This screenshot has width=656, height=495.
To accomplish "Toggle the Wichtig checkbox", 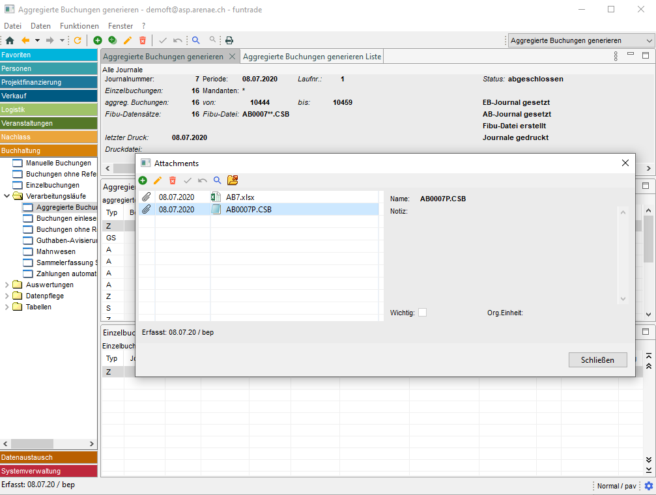I will [422, 313].
